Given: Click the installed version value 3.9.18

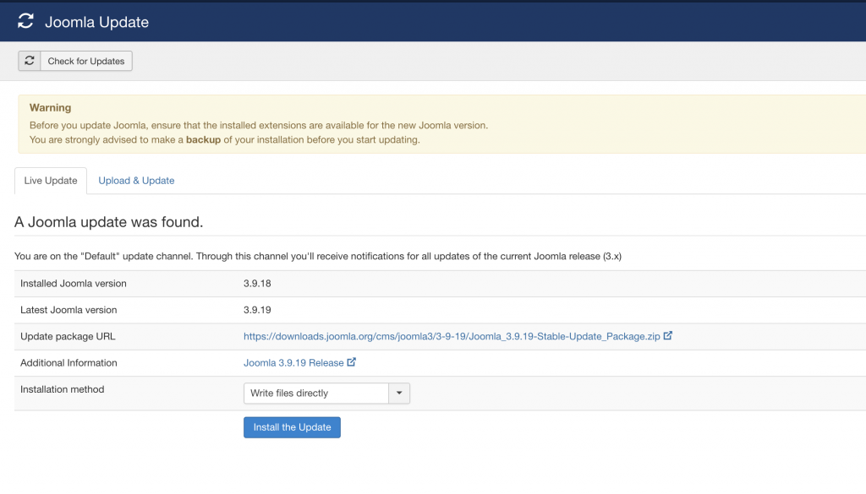Looking at the screenshot, I should coord(257,284).
